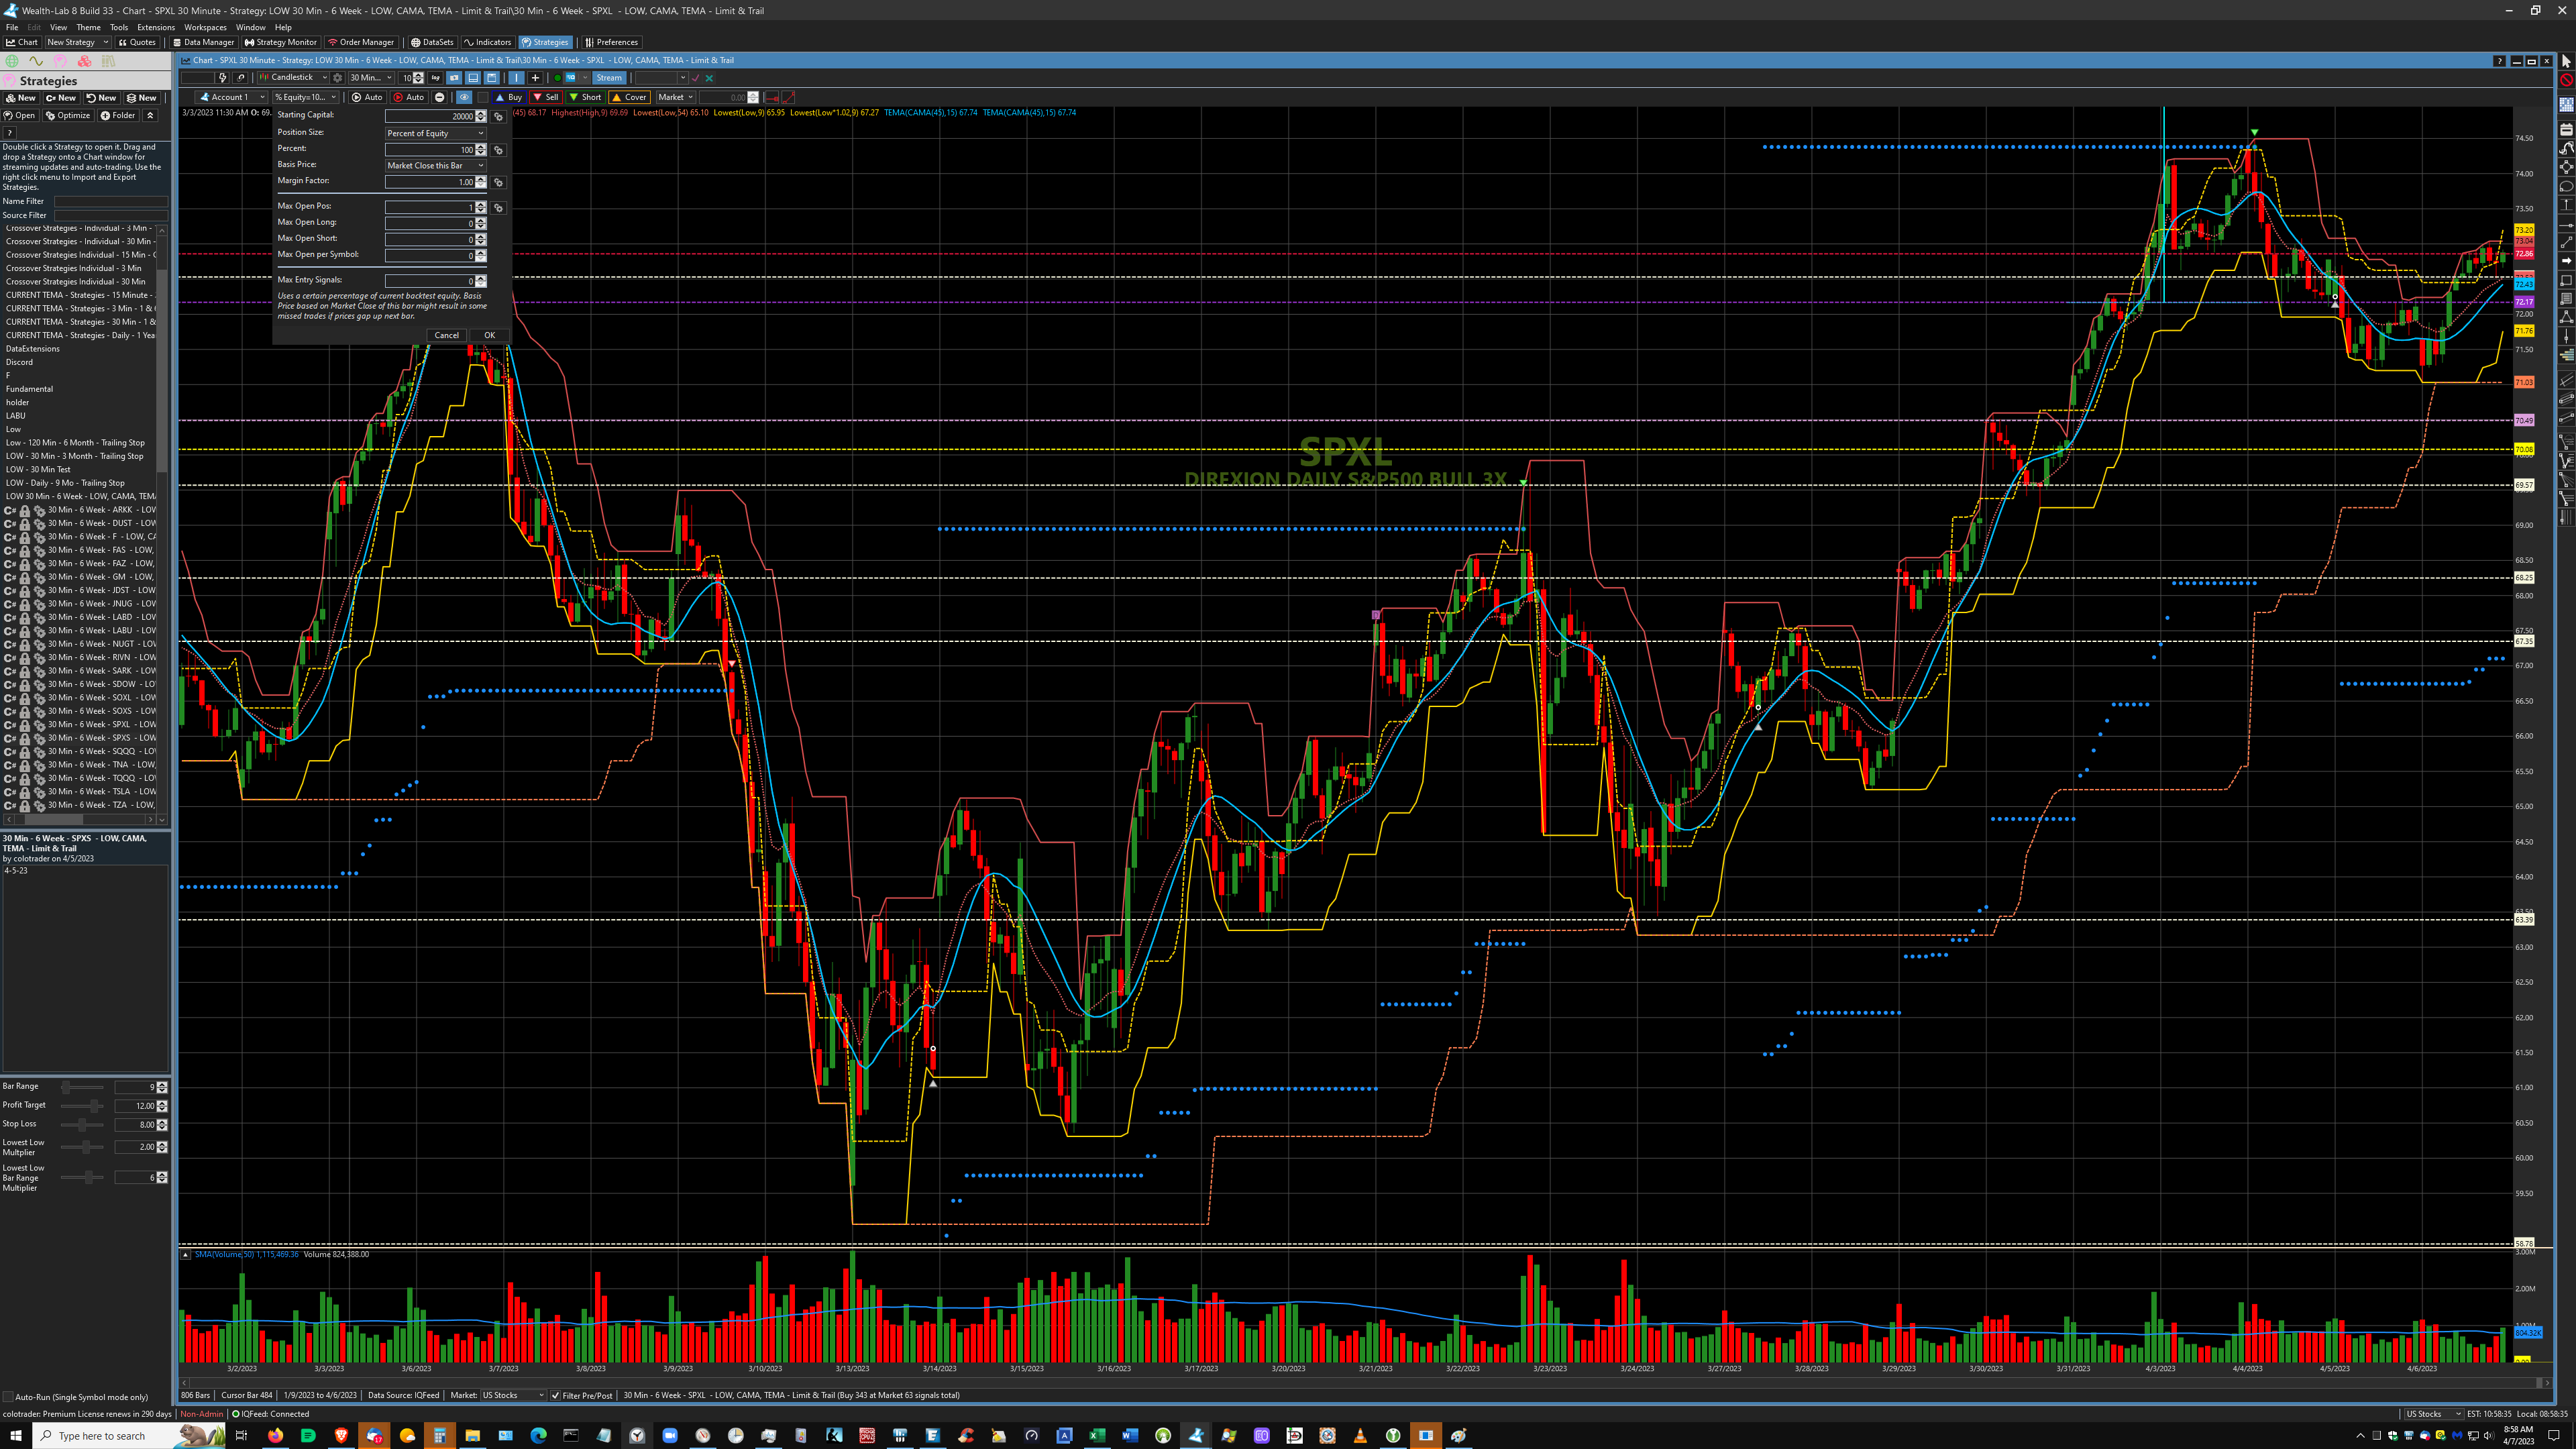
Task: Click the link symbol icon in chart toolbar
Action: point(241,78)
